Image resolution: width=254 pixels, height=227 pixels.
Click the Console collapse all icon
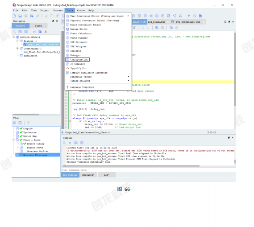click(x=82, y=143)
